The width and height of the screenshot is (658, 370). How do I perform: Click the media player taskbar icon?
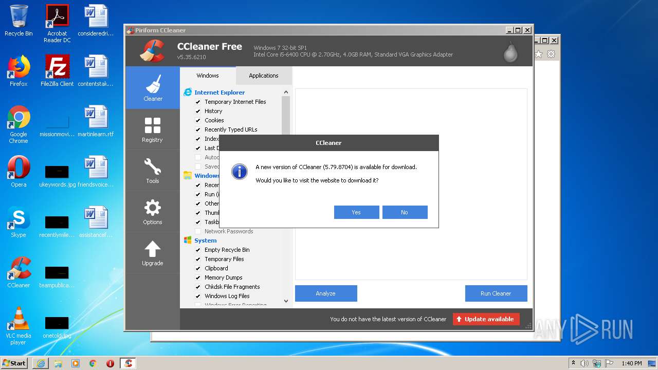(76, 363)
